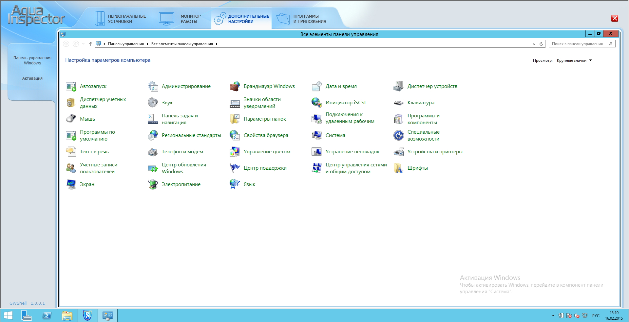
Task: Open Параметры папок folder icon
Action: click(x=235, y=119)
